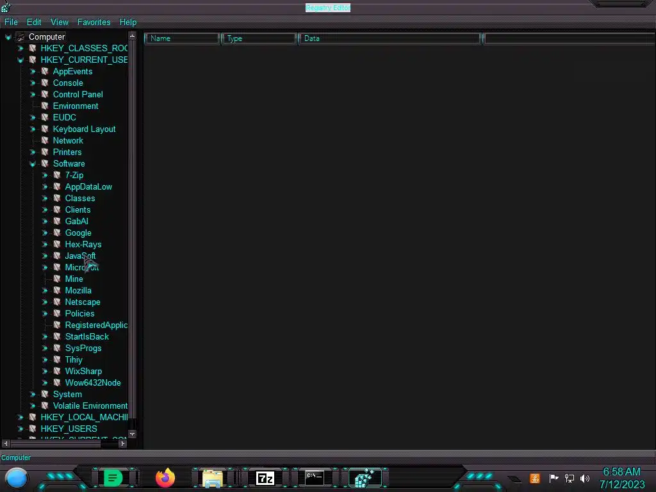Screen dimensions: 656x492
Task: Collapse the HKEY_CURRENT_USER hive
Action: (20, 60)
